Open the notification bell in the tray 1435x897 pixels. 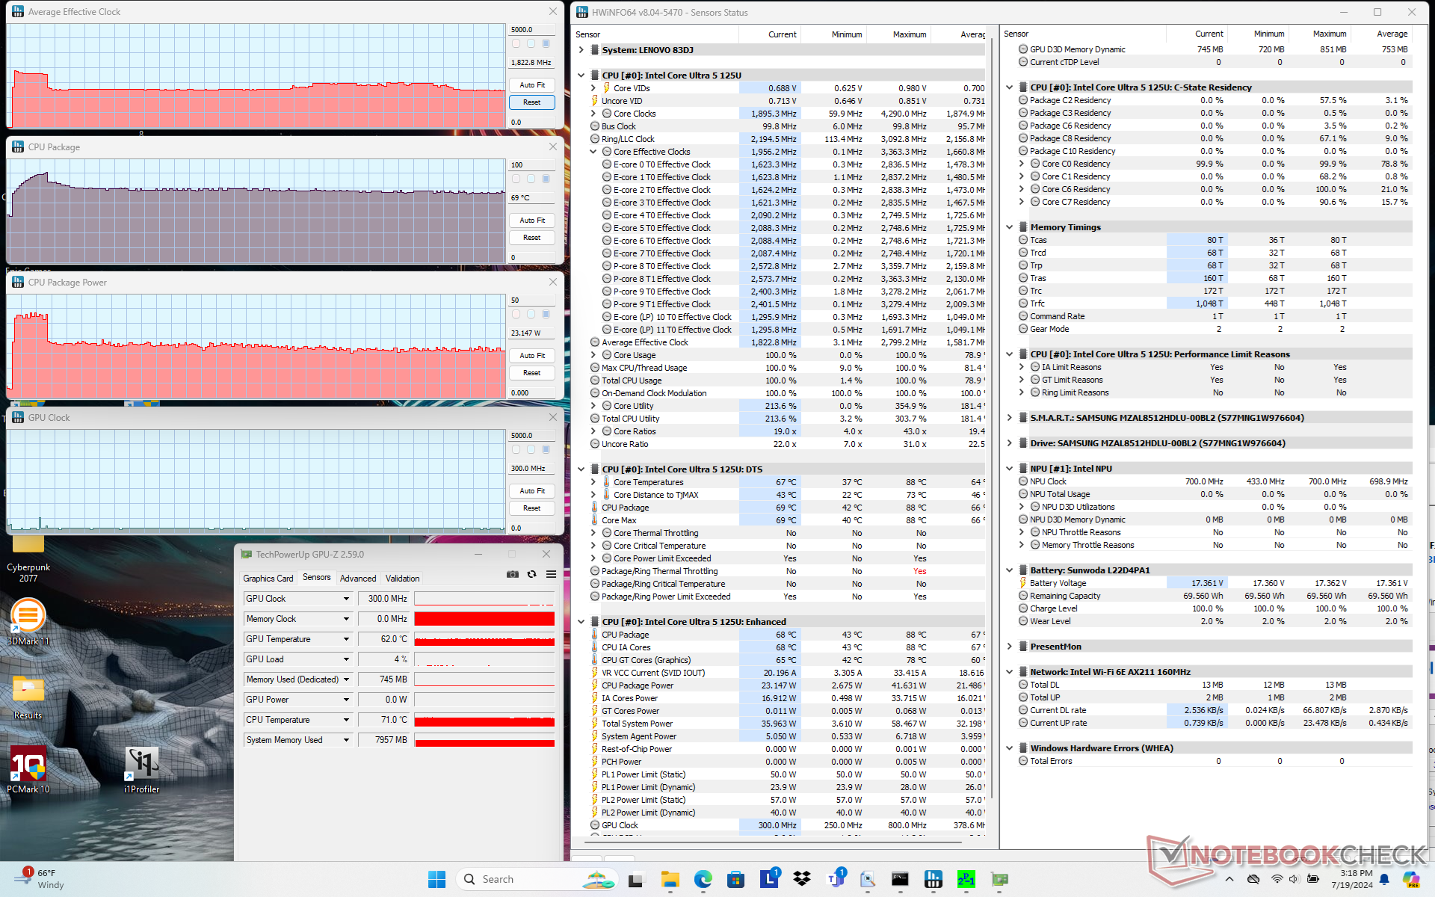pos(1384,879)
